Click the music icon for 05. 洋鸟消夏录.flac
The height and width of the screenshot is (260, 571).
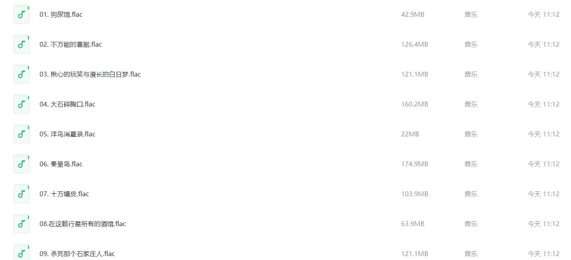pyautogui.click(x=22, y=134)
